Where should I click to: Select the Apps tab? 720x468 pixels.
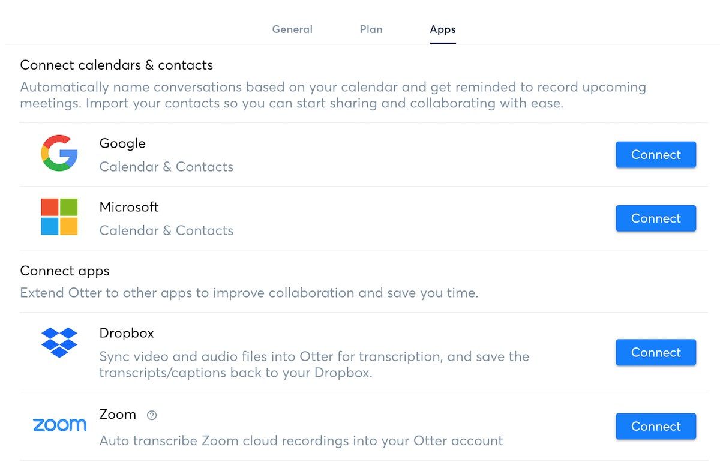tap(442, 29)
